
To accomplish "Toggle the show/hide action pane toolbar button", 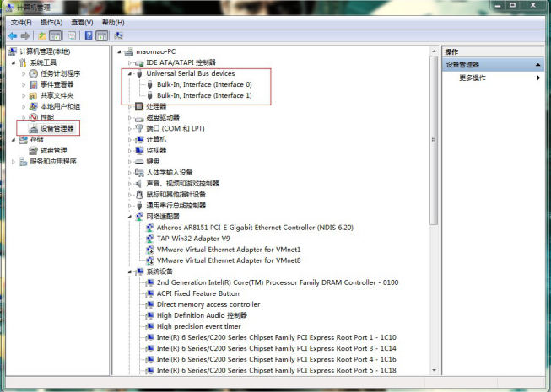I will [x=101, y=36].
